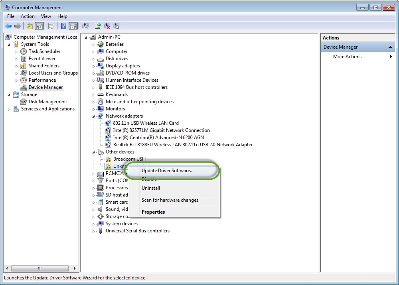Click the Properties toolbar icon
Screen dimensions: 399x285
tap(51, 26)
